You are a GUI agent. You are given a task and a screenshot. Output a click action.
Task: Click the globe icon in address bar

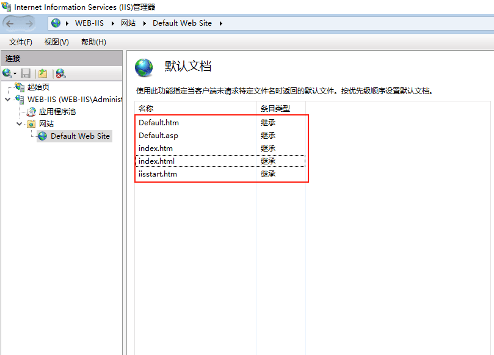click(56, 23)
